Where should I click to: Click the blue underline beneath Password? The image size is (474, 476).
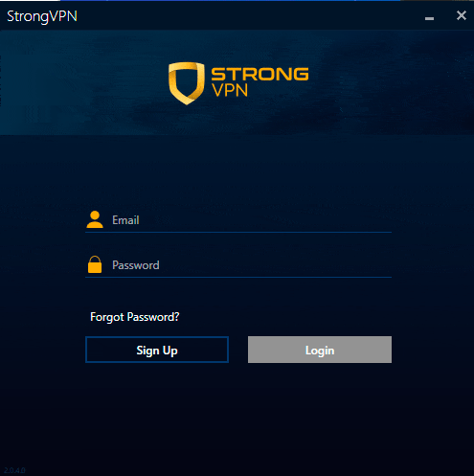point(238,278)
